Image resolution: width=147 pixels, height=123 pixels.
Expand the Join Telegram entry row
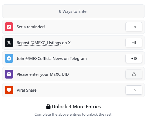click(x=73, y=58)
